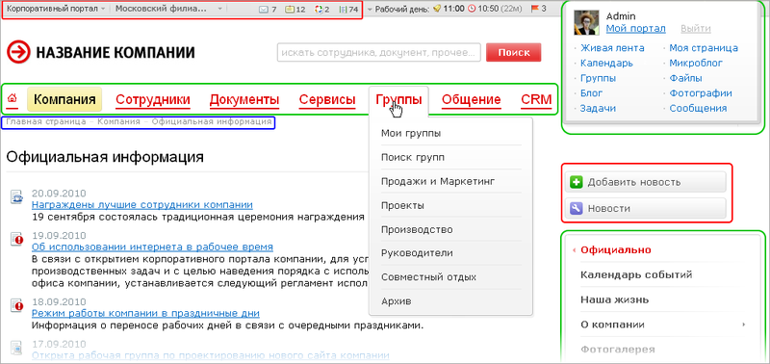The image size is (770, 364).
Task: Open Фотогалерея in side menu
Action: point(618,350)
